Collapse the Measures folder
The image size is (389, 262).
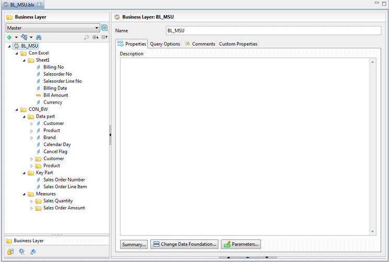24,194
